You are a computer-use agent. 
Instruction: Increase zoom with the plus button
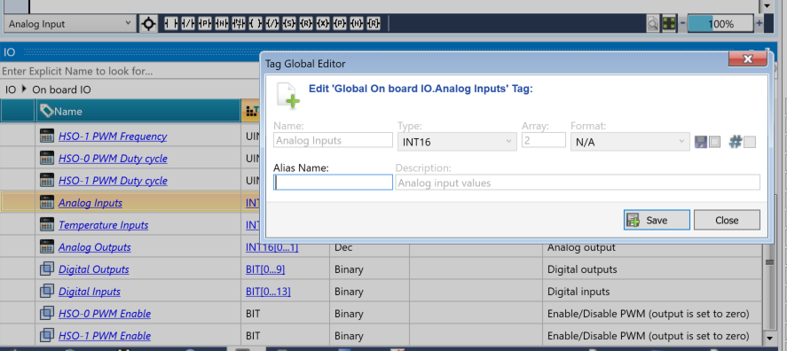point(759,23)
